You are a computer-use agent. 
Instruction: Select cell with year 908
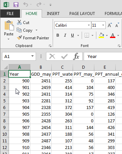click(x=19, y=134)
